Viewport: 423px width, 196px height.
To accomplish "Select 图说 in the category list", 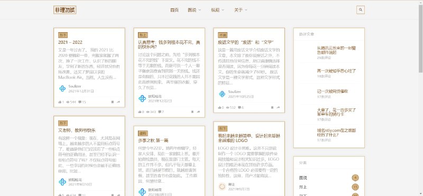I will click(303, 178).
